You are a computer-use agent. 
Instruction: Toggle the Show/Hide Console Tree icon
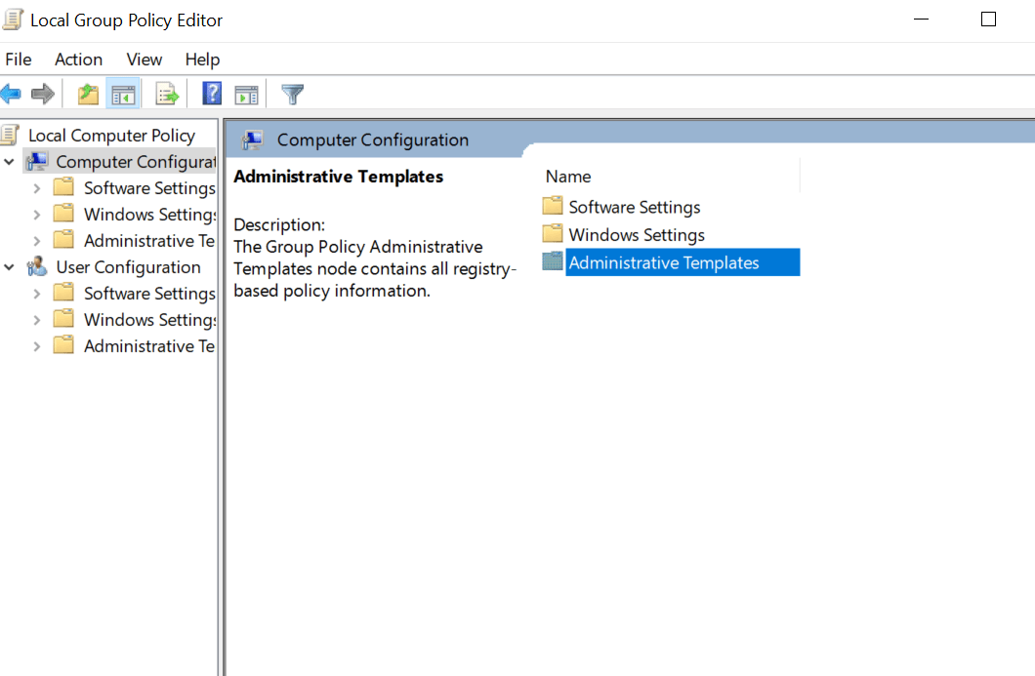pyautogui.click(x=123, y=93)
